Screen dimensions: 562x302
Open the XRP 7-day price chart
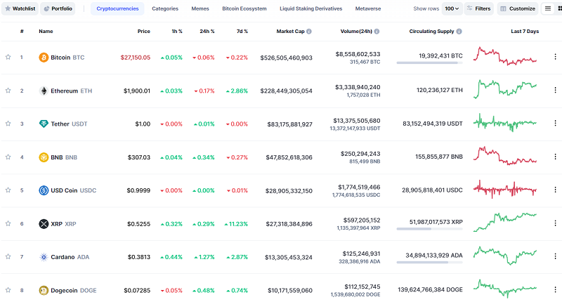pos(505,223)
